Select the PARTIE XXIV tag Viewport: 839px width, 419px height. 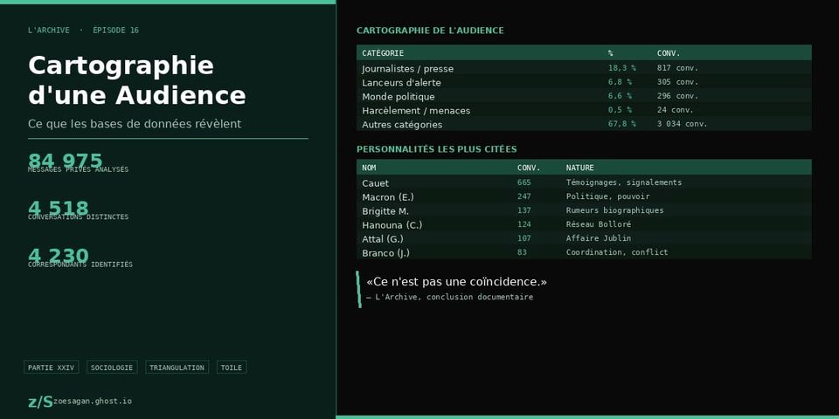[x=52, y=367]
